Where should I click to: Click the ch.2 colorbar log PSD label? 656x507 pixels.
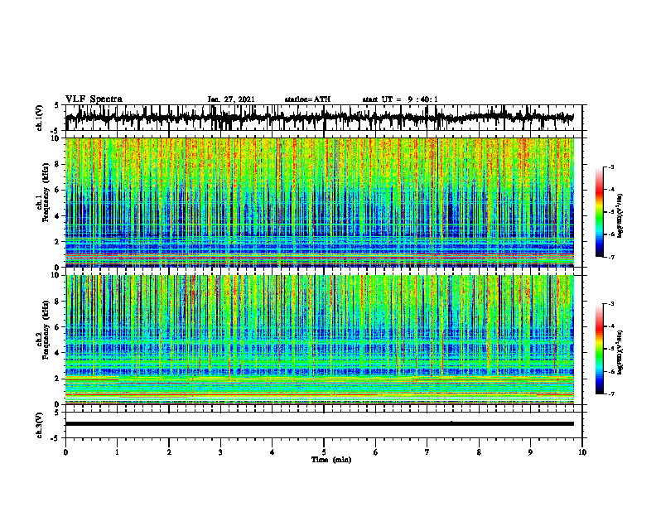(620, 352)
